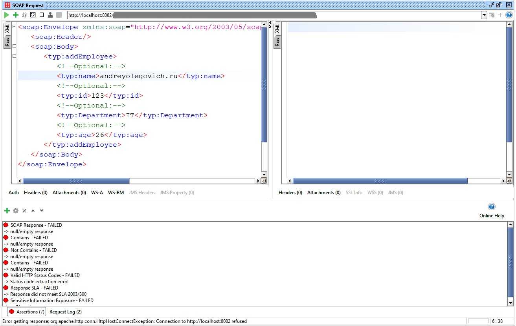516x326 pixels.
Task: Move the assertion up with arrow icon
Action: pos(33,211)
